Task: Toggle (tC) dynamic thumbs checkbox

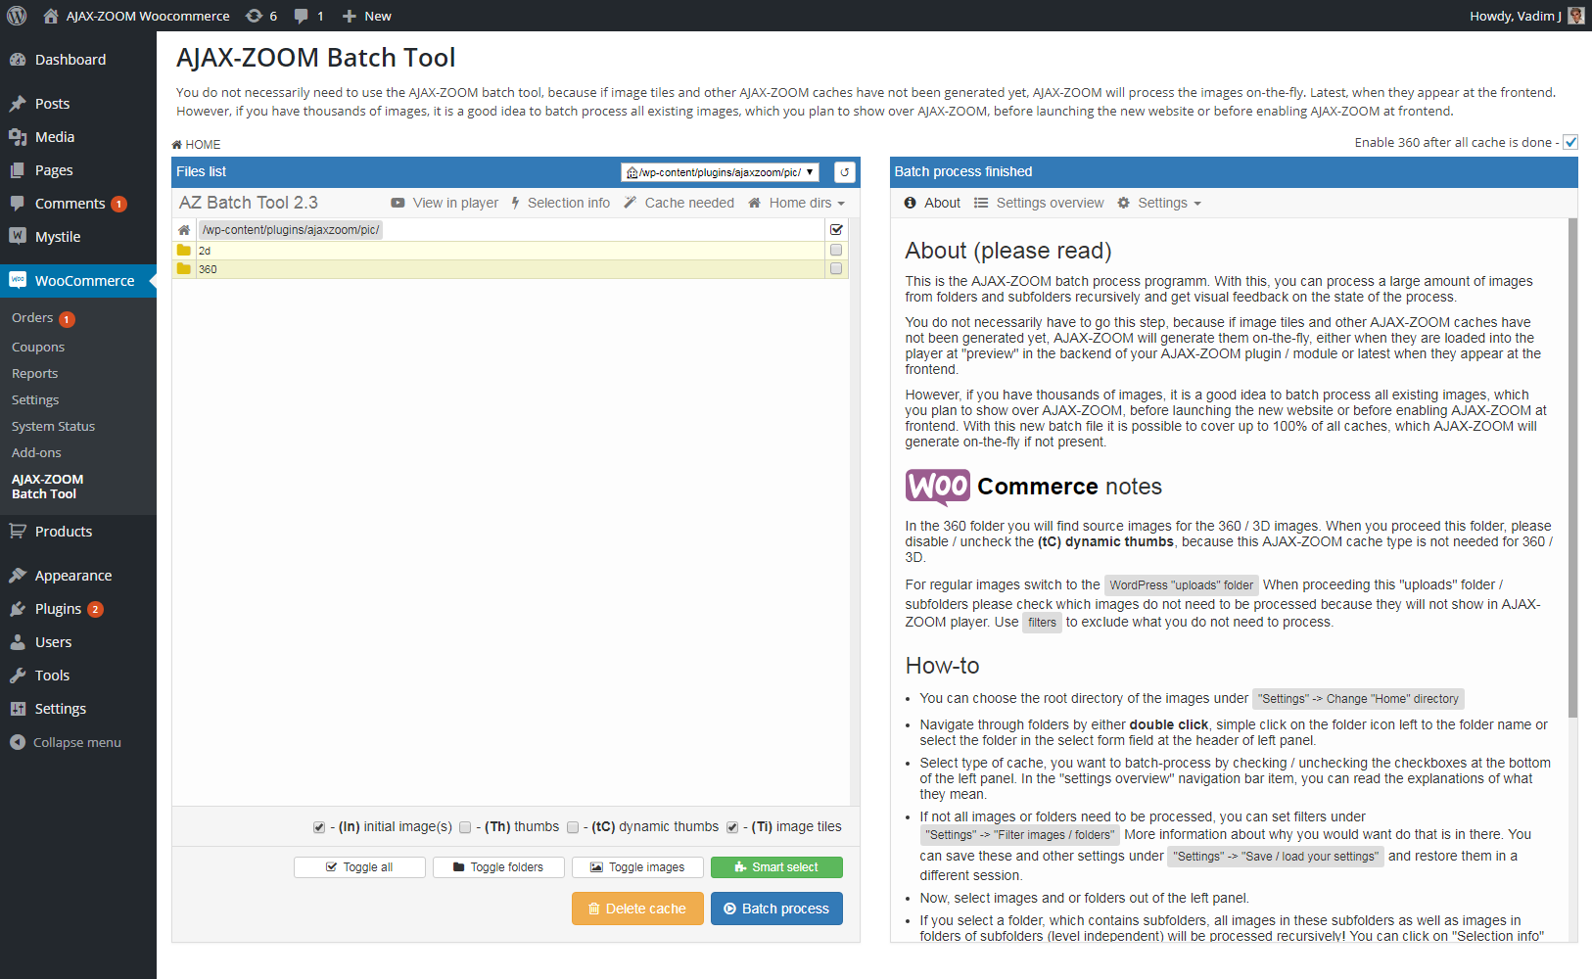Action: [x=573, y=827]
